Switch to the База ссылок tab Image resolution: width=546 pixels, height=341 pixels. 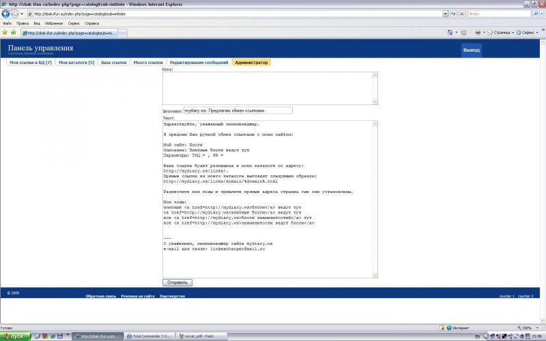(114, 62)
